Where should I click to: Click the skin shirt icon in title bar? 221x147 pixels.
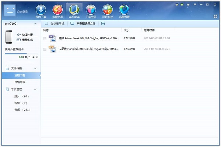point(188,4)
